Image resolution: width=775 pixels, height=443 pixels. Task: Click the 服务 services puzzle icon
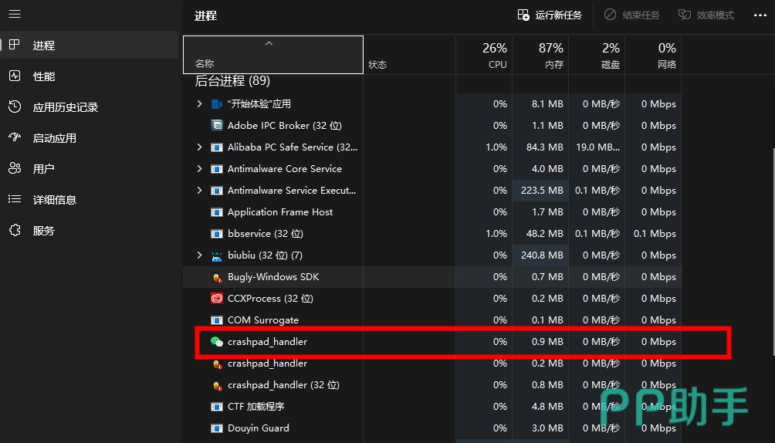click(x=15, y=231)
